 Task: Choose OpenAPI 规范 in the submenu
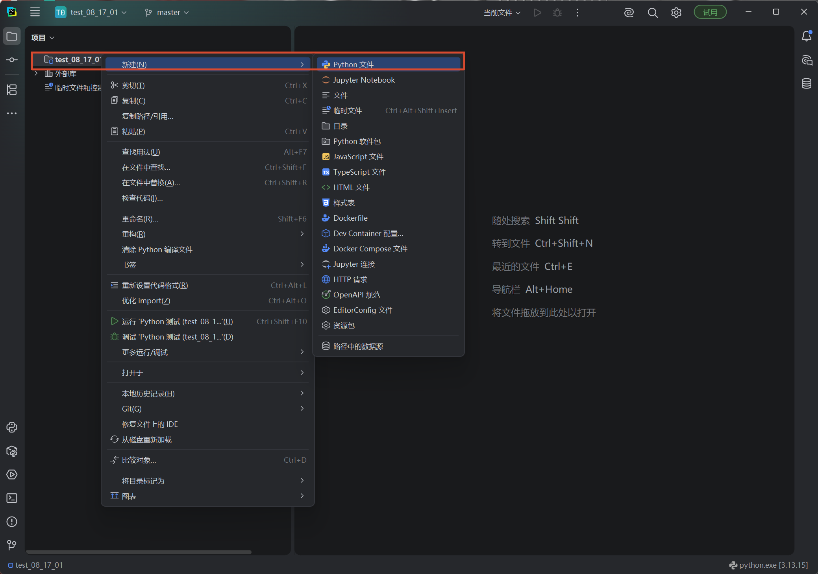click(389, 295)
